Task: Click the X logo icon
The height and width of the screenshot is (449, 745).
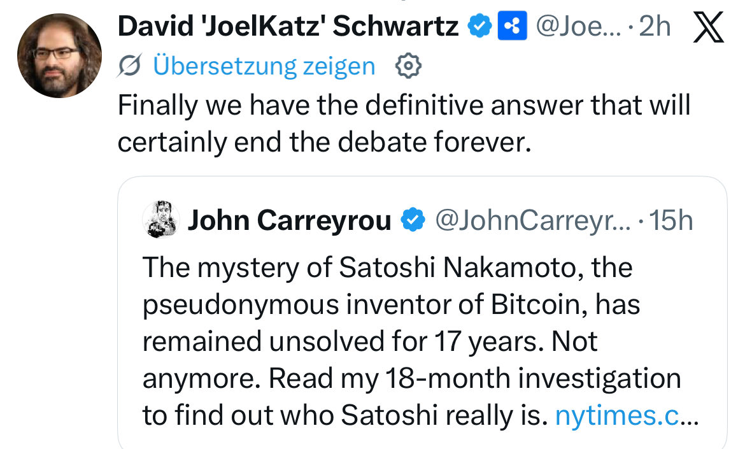Action: coord(708,29)
